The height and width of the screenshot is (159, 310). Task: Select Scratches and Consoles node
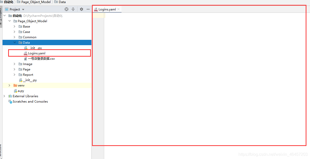30,102
